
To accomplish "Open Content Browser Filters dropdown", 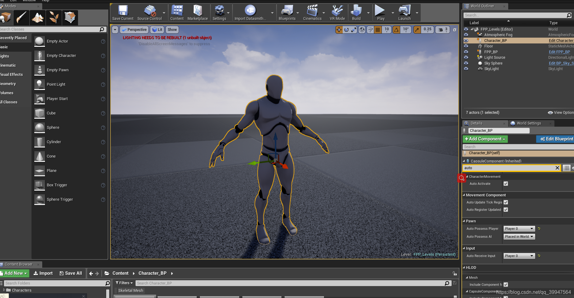I will point(124,283).
